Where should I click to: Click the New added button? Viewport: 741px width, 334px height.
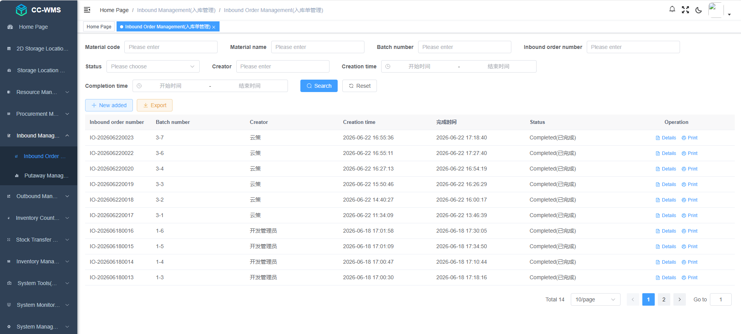[x=109, y=105]
